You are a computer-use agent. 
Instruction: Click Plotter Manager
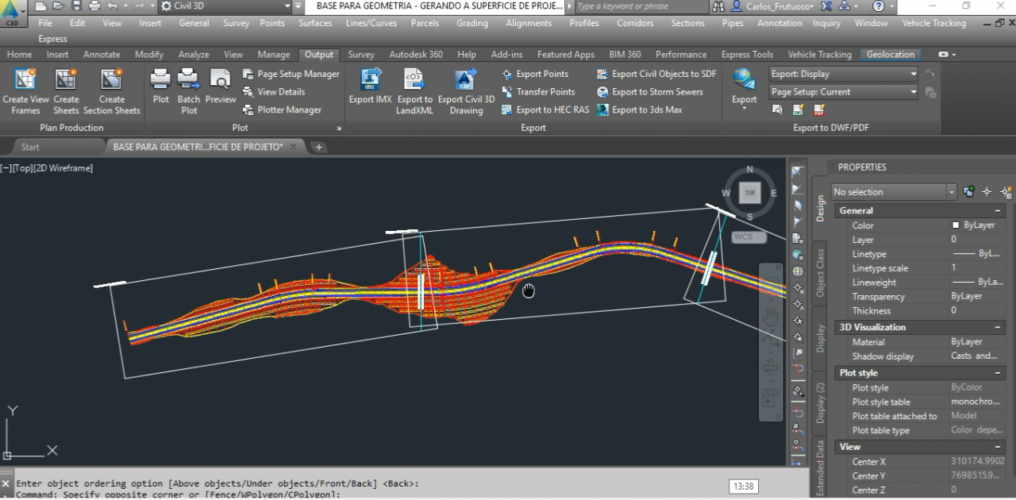282,110
